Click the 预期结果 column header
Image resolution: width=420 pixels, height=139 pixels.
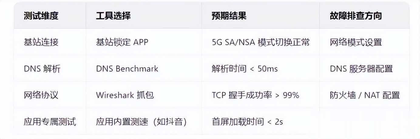point(229,16)
